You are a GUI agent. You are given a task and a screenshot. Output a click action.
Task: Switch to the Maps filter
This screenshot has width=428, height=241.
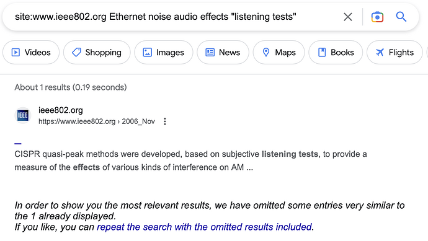point(279,52)
